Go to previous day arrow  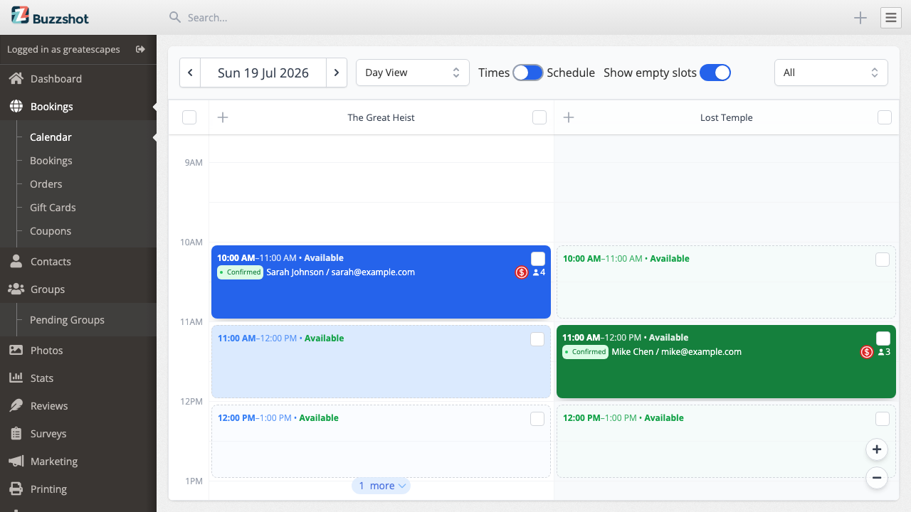click(x=190, y=73)
